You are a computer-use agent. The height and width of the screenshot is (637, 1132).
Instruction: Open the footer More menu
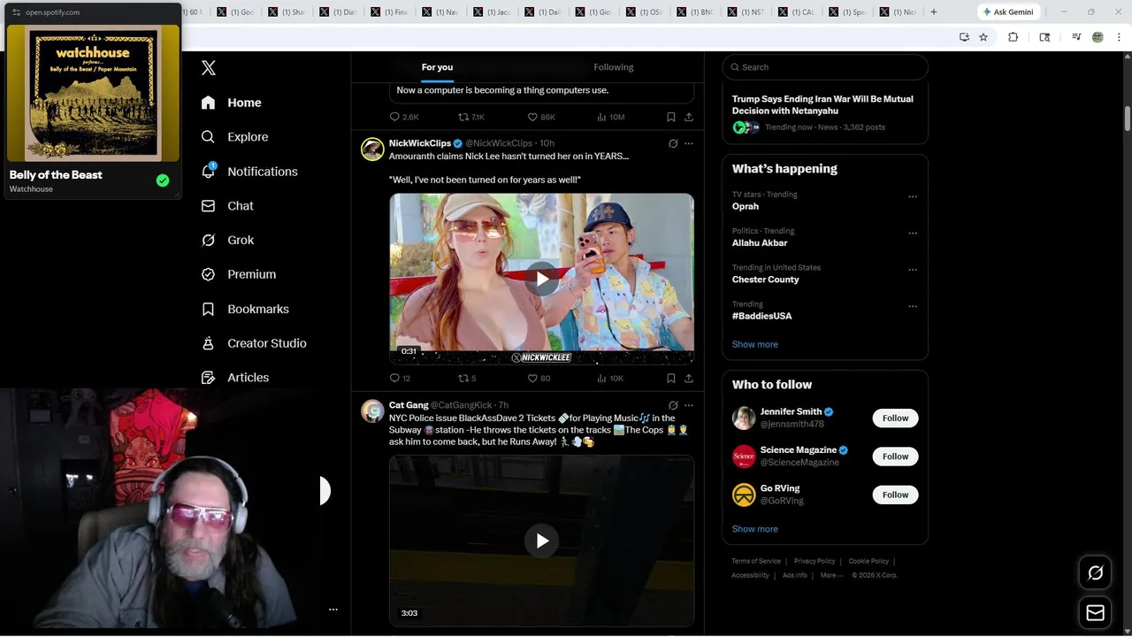tap(831, 575)
